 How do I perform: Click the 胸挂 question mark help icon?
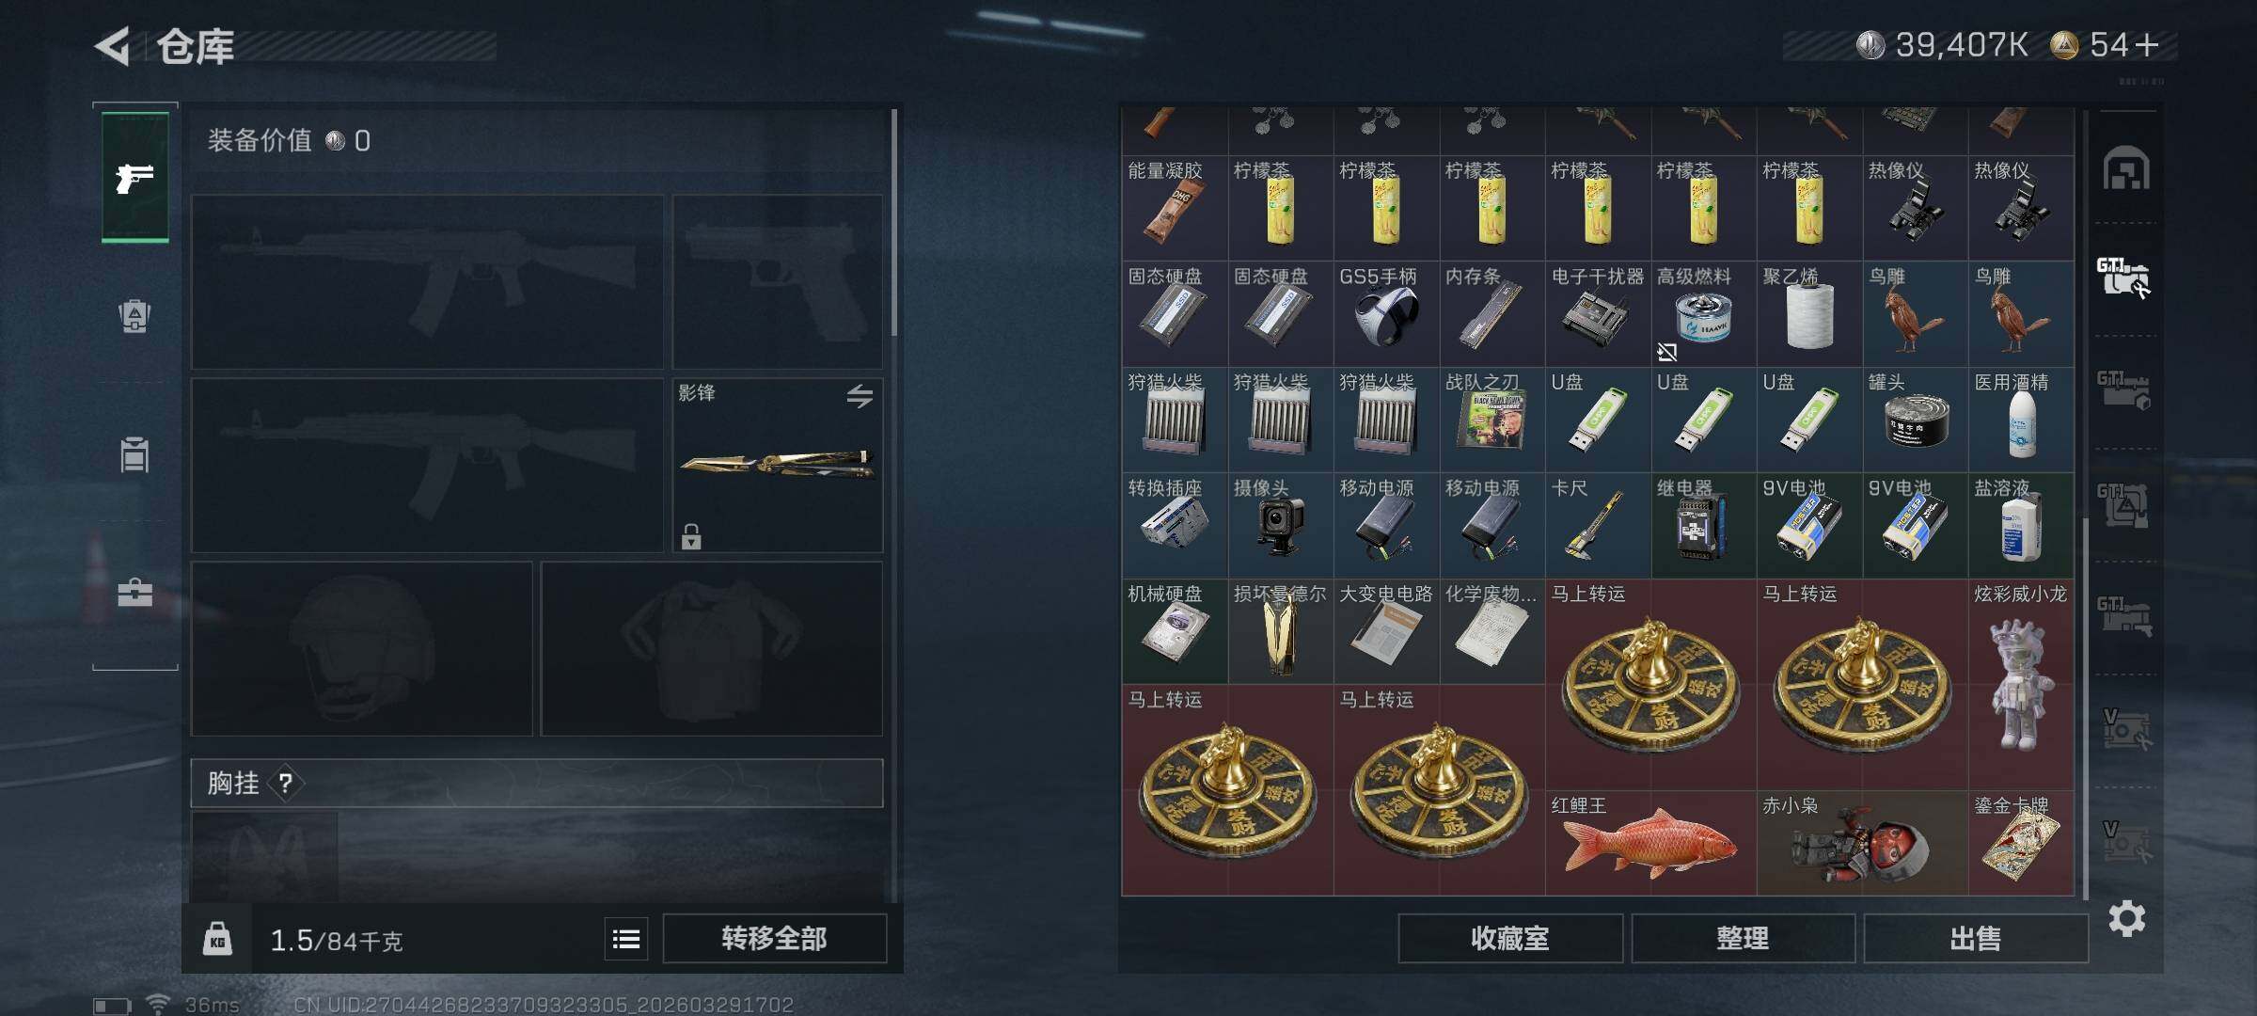285,783
